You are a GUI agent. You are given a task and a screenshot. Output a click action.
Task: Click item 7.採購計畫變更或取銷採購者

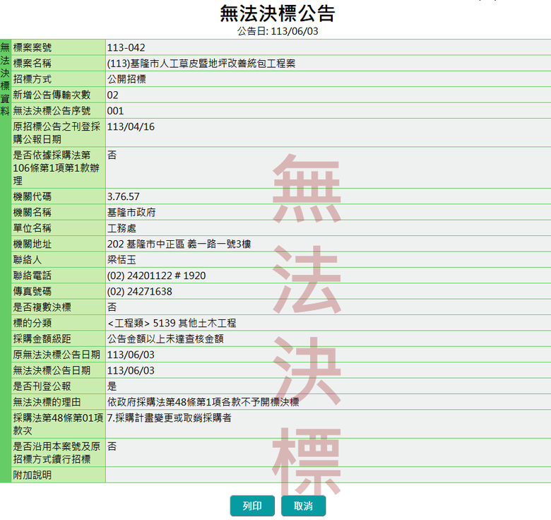[170, 418]
